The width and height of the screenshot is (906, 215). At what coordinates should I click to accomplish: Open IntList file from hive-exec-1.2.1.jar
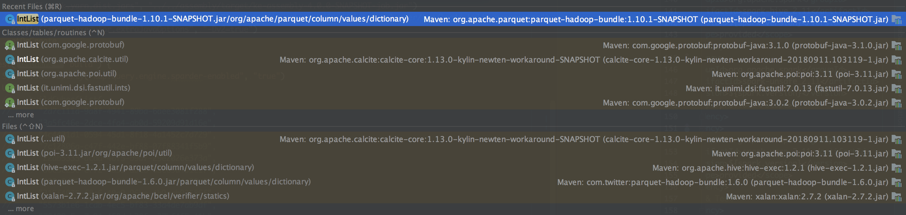pyautogui.click(x=453, y=167)
